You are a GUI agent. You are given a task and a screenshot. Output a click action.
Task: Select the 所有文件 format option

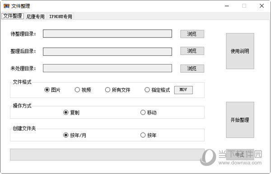click(x=118, y=90)
